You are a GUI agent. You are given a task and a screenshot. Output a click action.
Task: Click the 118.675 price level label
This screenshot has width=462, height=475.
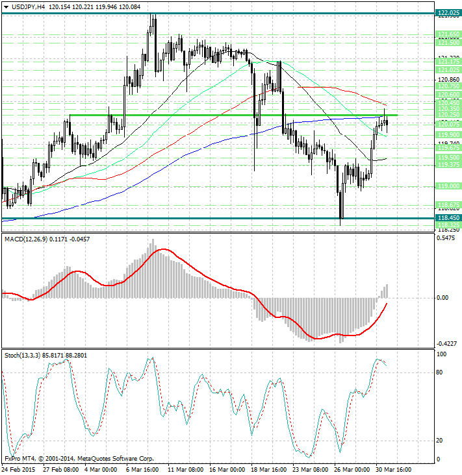448,205
